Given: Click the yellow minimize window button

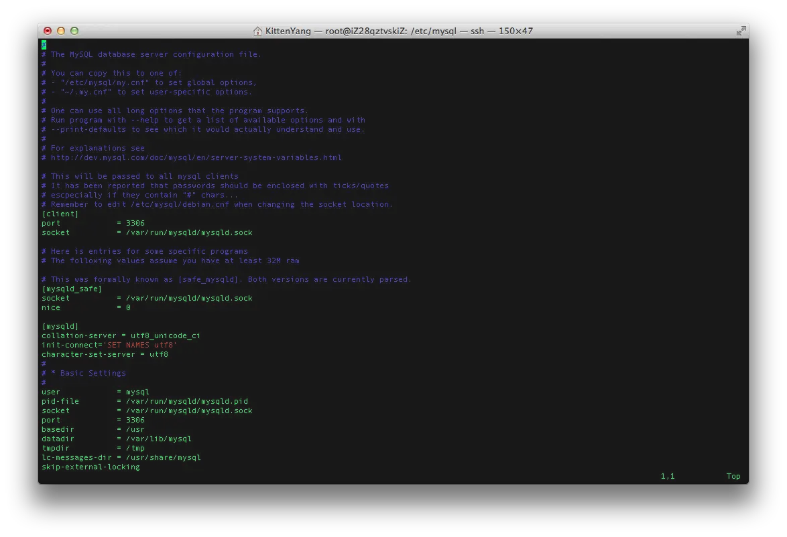Looking at the screenshot, I should point(61,31).
